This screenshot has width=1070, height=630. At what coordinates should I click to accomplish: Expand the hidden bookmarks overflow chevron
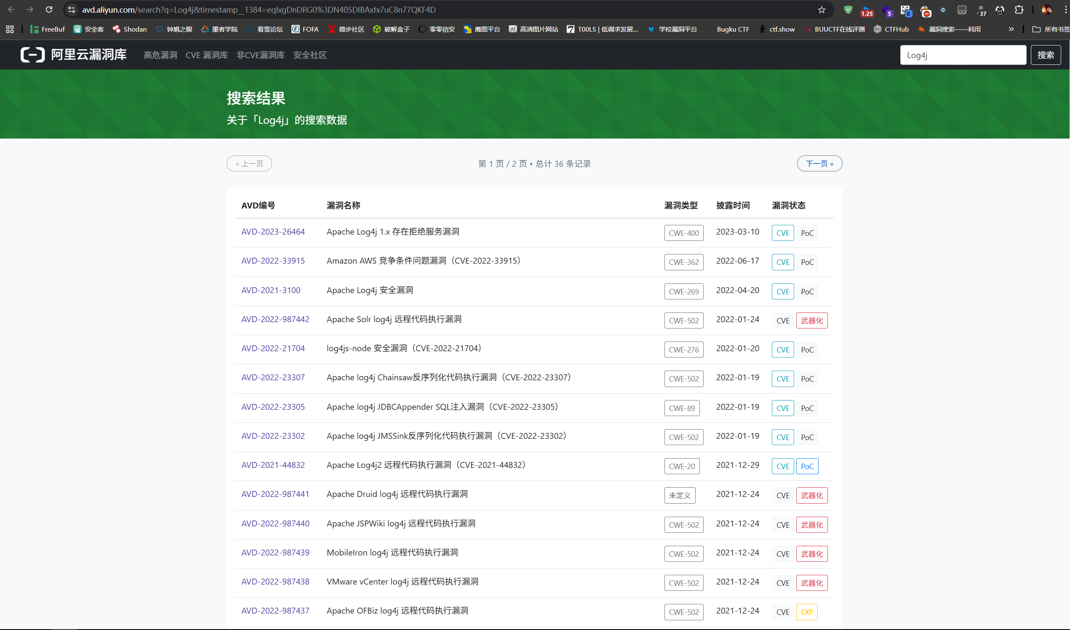click(1011, 29)
